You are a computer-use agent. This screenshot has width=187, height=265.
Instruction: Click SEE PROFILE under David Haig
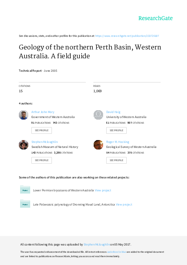[116, 130]
